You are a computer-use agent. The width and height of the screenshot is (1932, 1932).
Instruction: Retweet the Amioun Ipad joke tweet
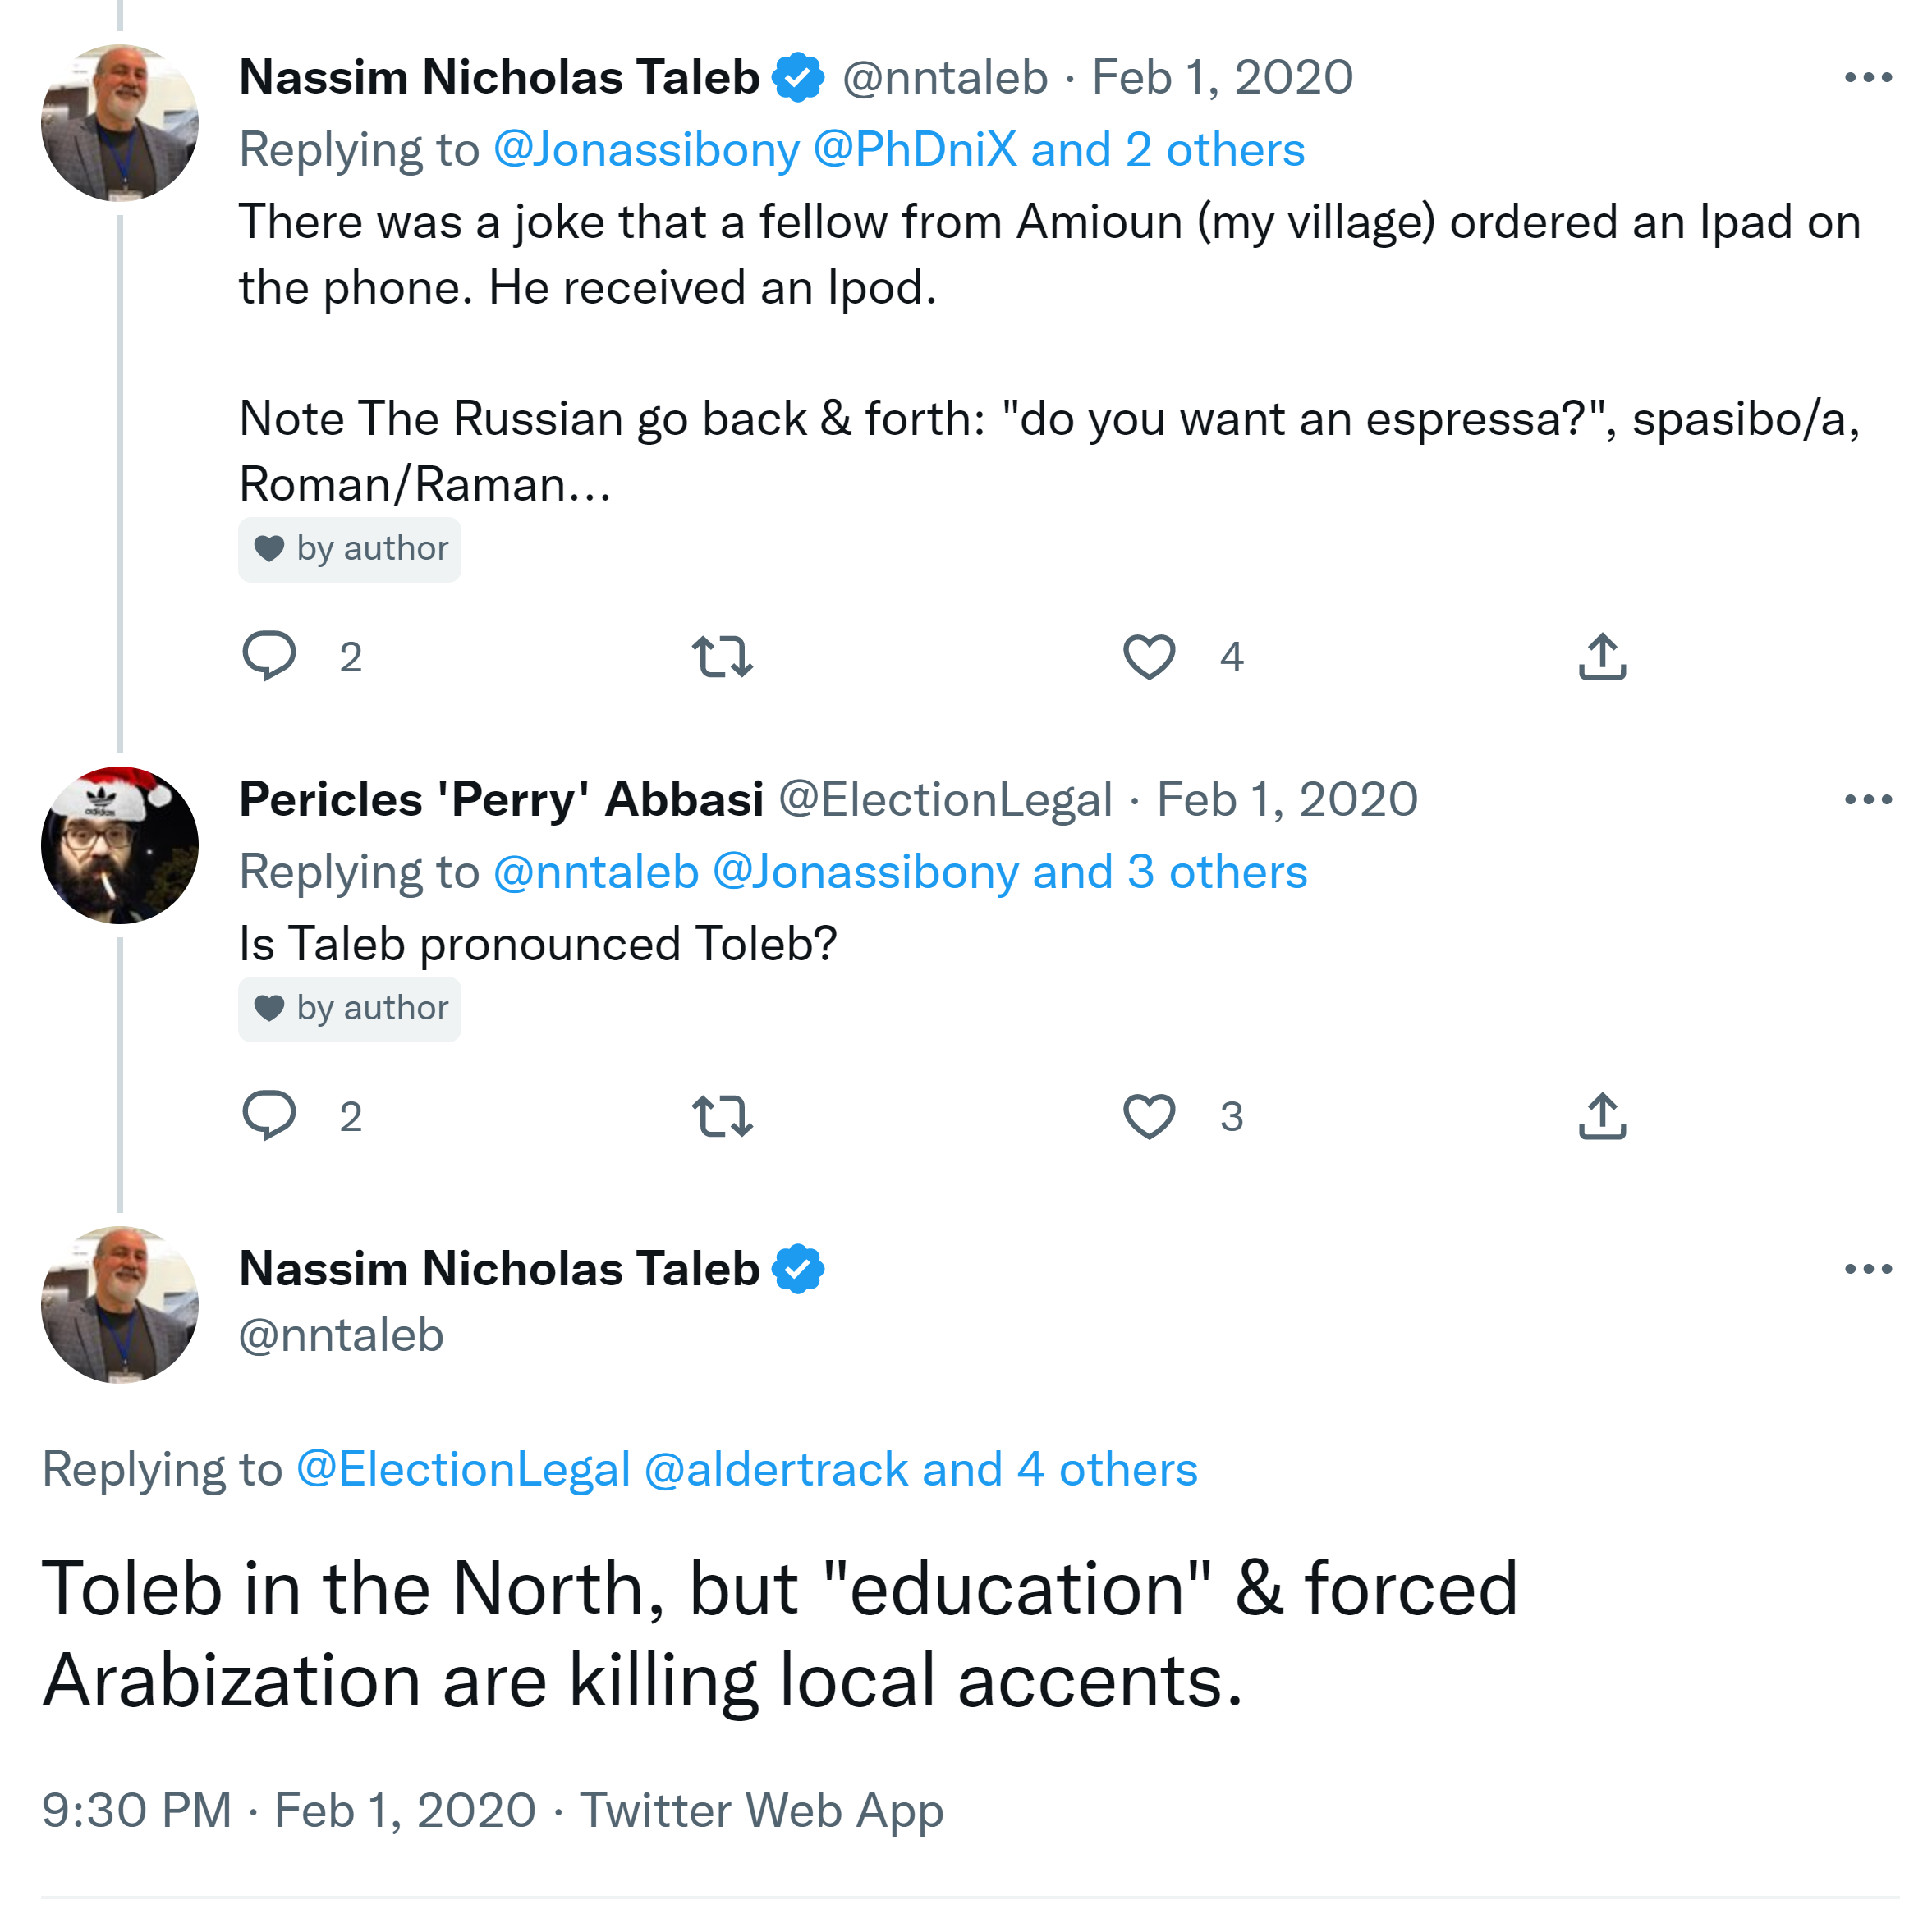coord(722,656)
